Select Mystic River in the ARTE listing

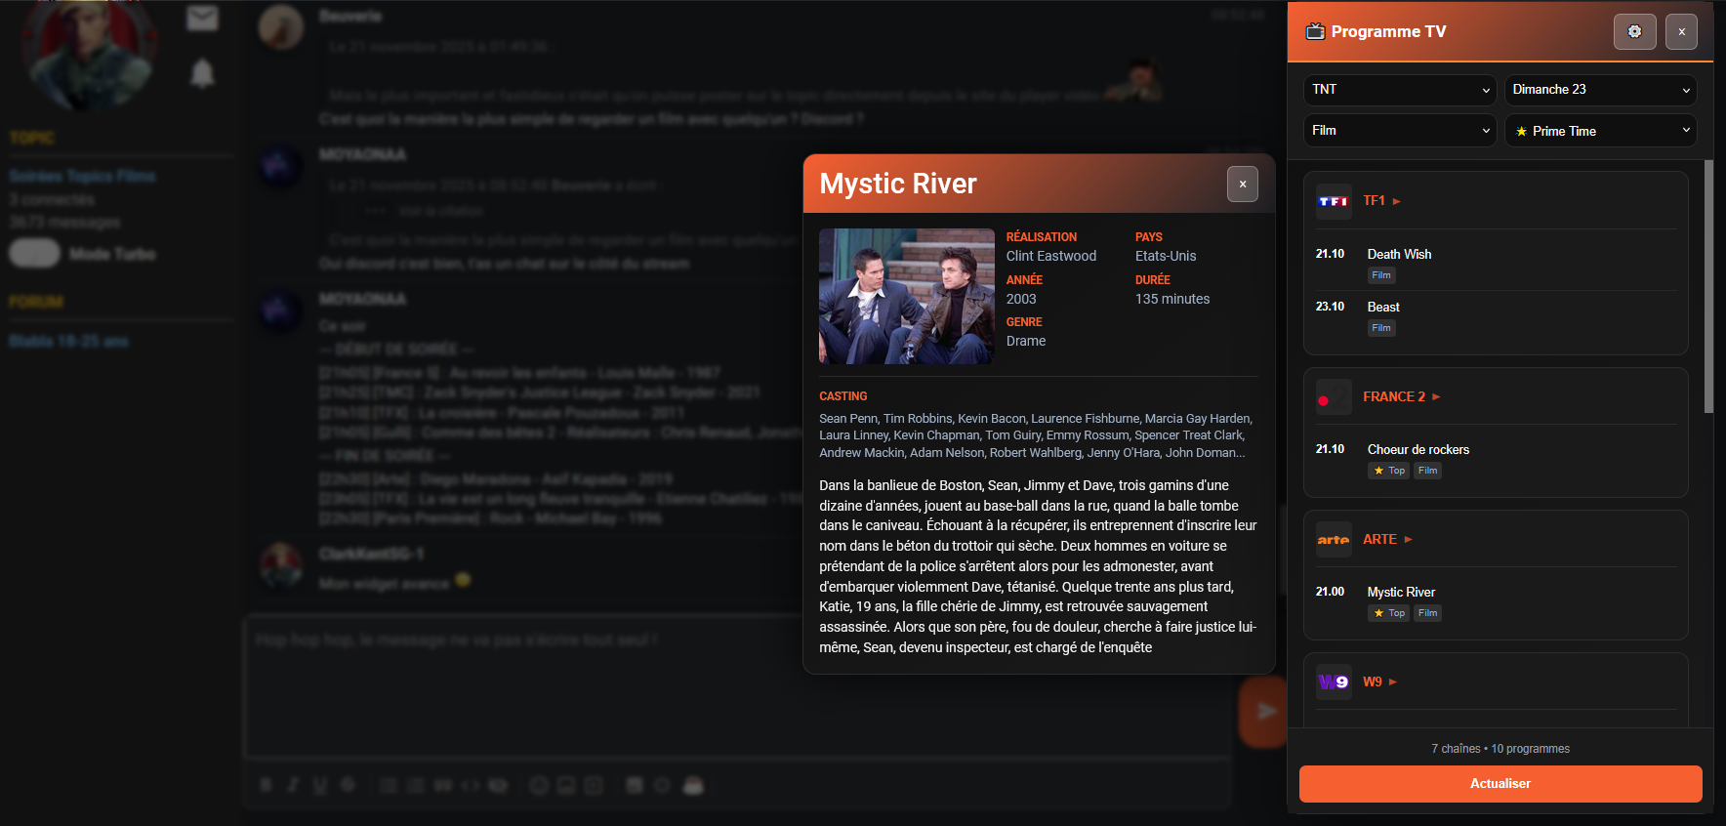click(x=1401, y=593)
